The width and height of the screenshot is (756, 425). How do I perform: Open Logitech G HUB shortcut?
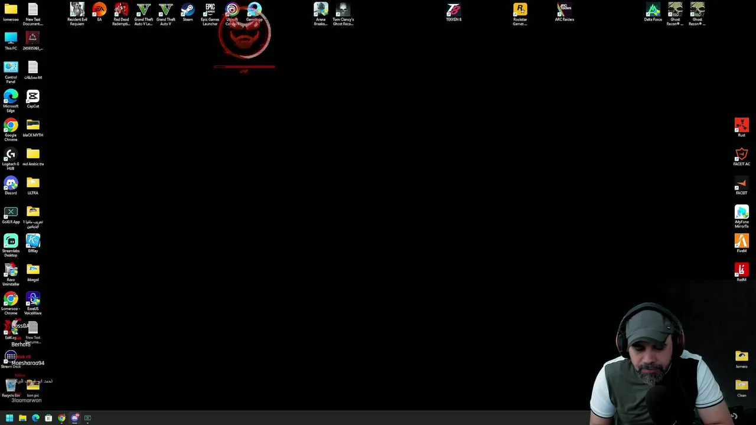(11, 159)
